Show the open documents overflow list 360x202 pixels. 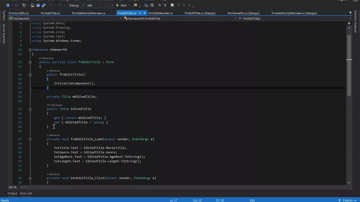click(x=350, y=13)
